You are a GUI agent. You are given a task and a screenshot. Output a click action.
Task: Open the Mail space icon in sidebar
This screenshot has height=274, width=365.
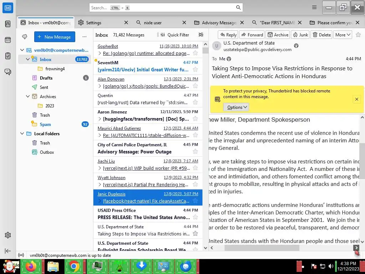[8, 8]
